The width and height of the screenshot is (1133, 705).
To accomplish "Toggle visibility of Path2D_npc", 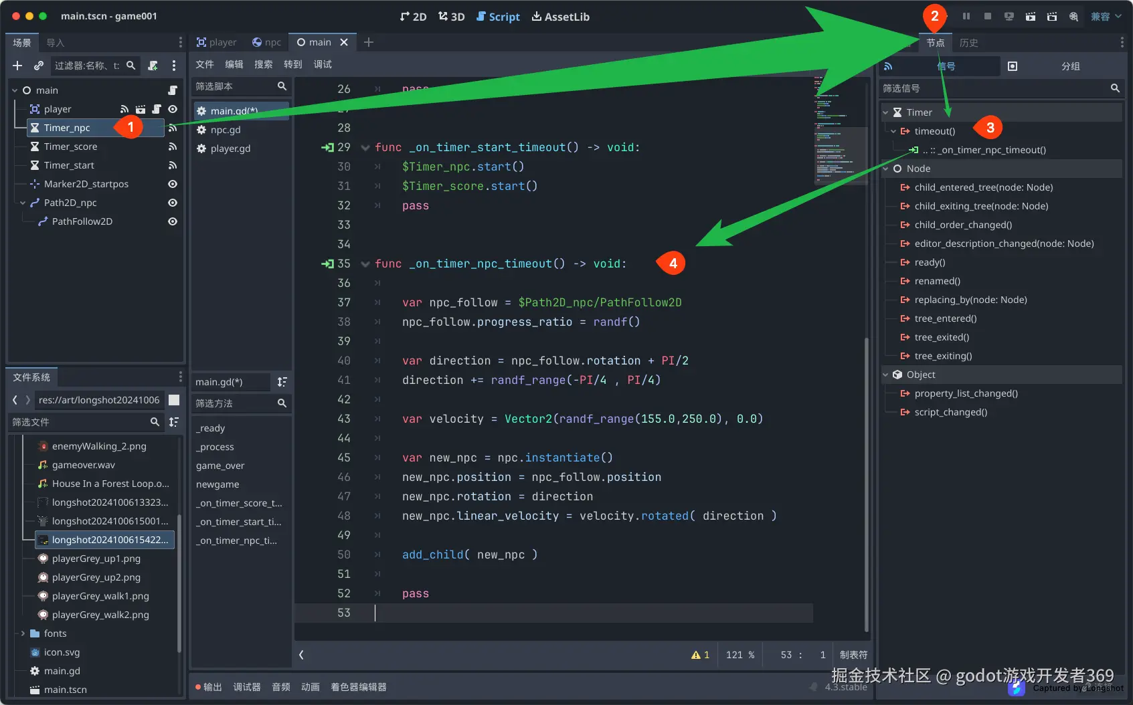I will click(173, 203).
